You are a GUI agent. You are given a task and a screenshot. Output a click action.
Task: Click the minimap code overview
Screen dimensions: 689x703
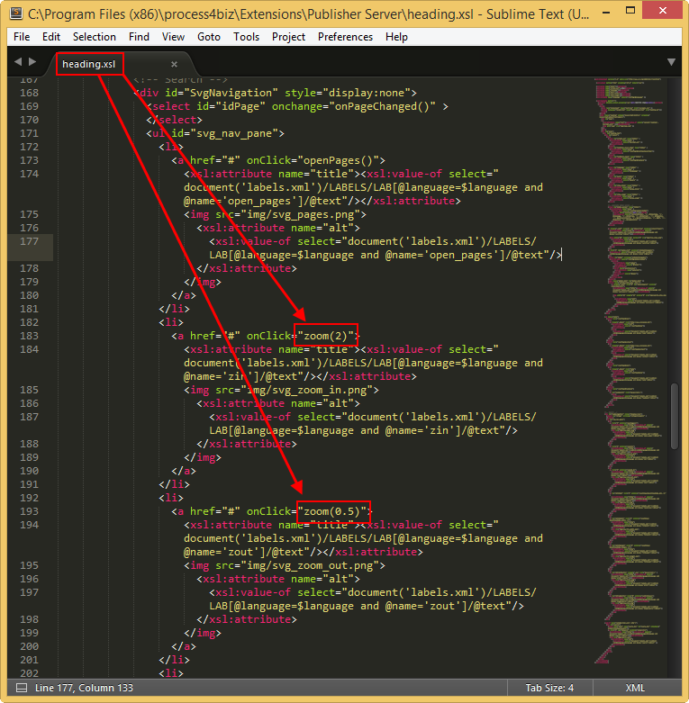click(630, 371)
